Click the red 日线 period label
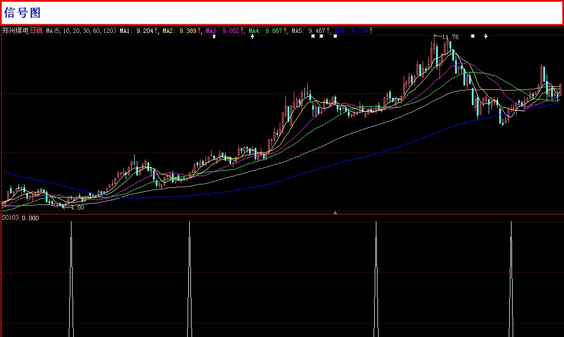564x337 pixels. 36,31
